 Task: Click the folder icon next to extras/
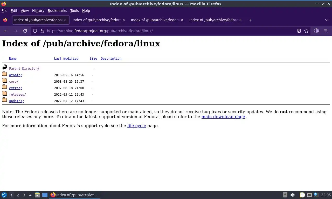(x=5, y=87)
